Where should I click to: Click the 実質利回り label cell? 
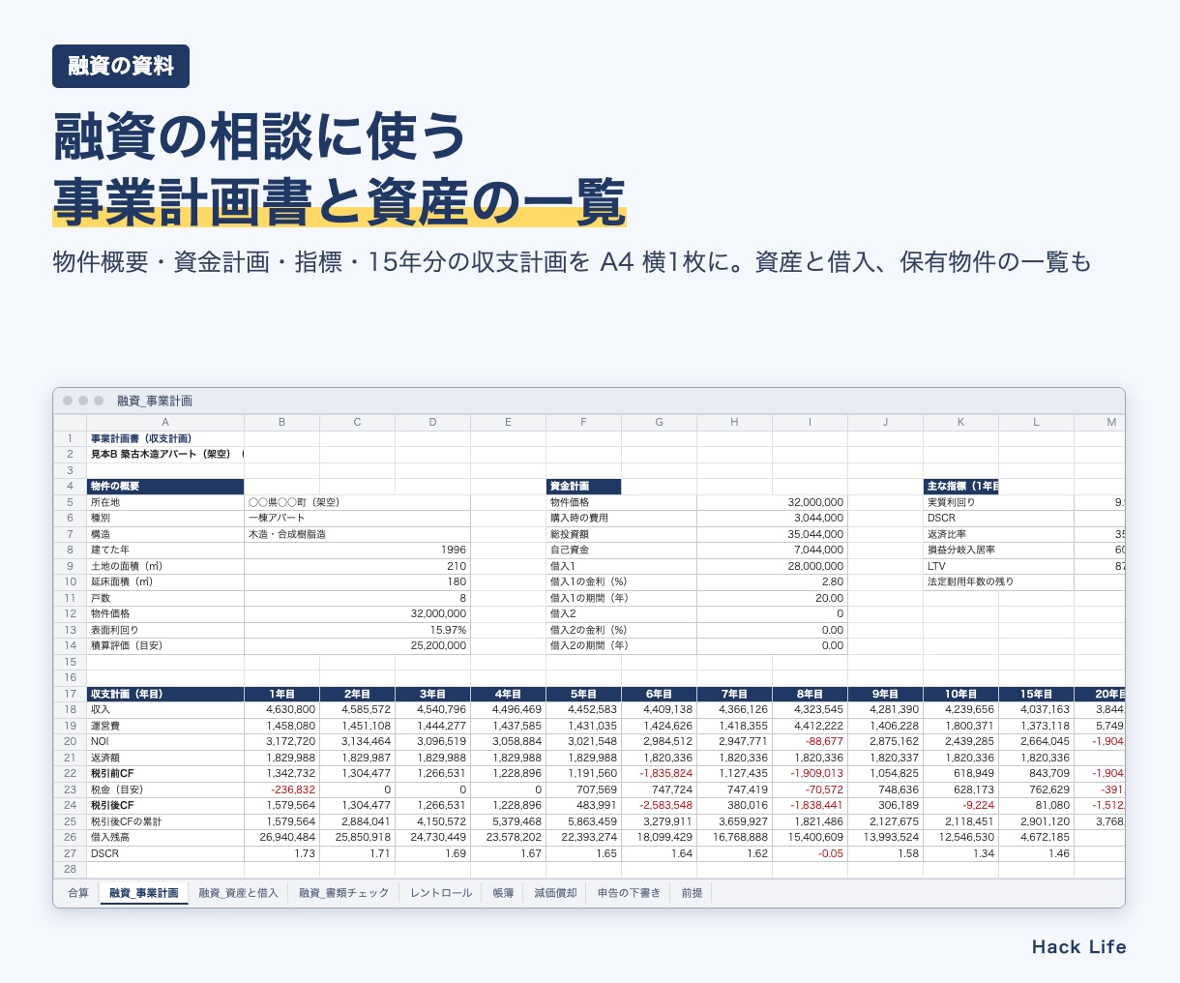[998, 502]
